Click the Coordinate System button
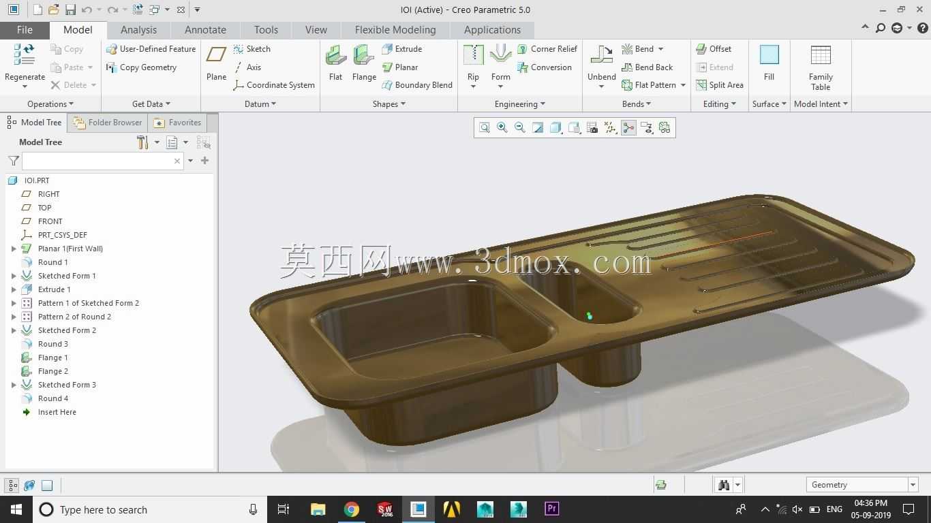 coord(274,85)
